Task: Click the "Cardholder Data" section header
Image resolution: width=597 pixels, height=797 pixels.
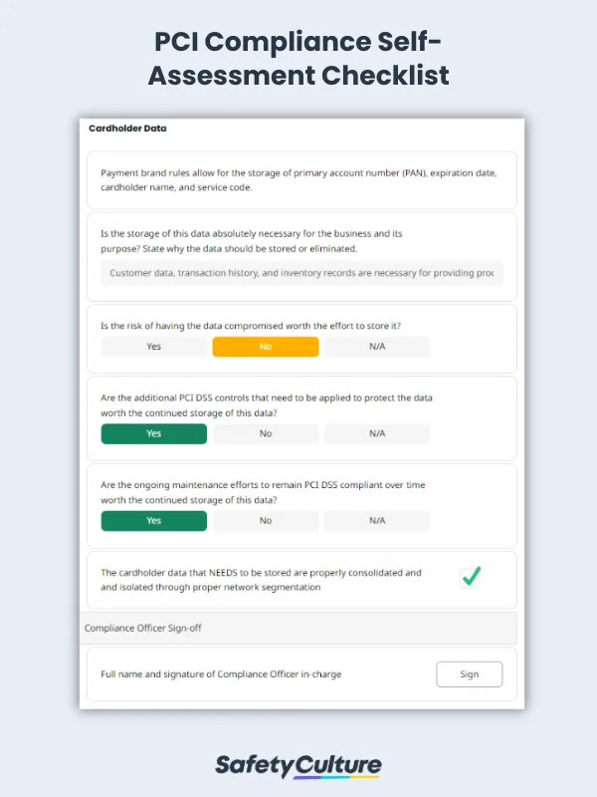Action: tap(127, 129)
